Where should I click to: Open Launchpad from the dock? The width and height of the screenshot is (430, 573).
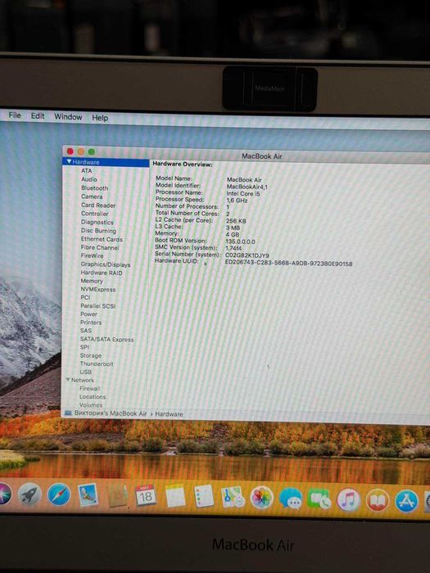point(29,494)
